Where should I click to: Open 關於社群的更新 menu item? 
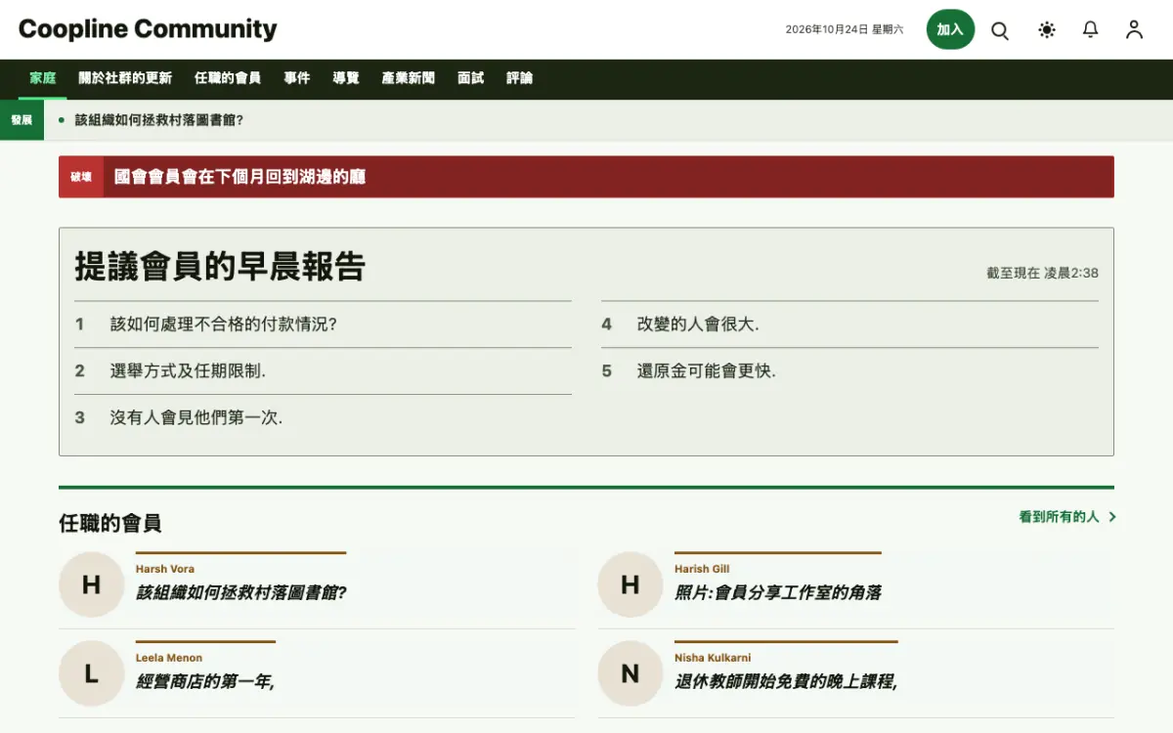[125, 78]
